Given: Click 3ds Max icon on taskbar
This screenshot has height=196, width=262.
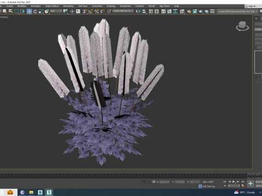Looking at the screenshot, I should 49,192.
